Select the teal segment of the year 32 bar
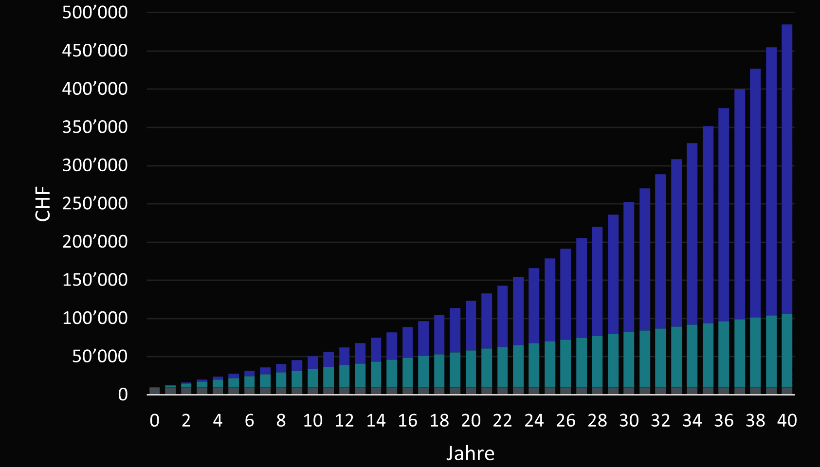This screenshot has height=467, width=820. [660, 358]
